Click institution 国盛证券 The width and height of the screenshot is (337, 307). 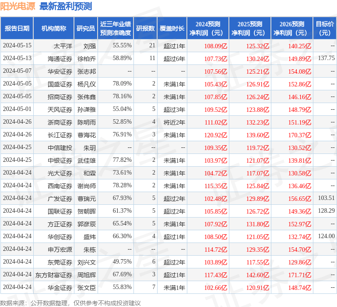[x=60, y=84]
